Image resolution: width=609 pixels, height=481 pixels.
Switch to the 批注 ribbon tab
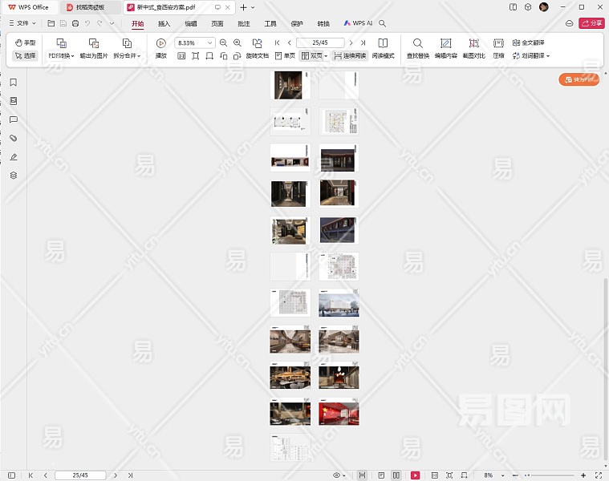click(243, 24)
